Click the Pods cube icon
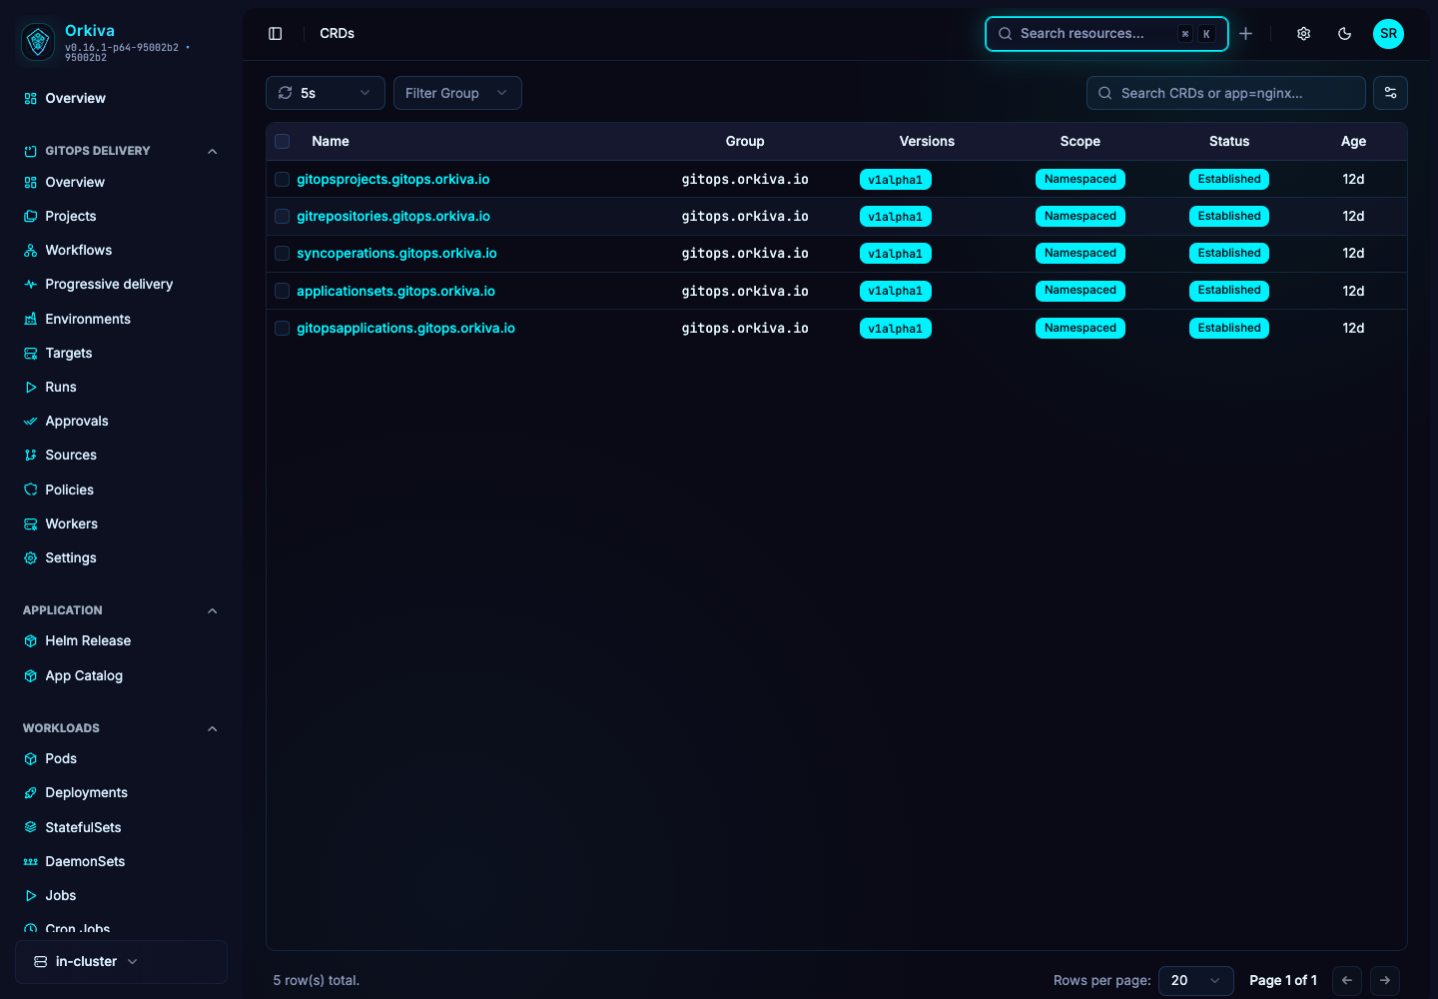Image resolution: width=1438 pixels, height=999 pixels. point(31,759)
